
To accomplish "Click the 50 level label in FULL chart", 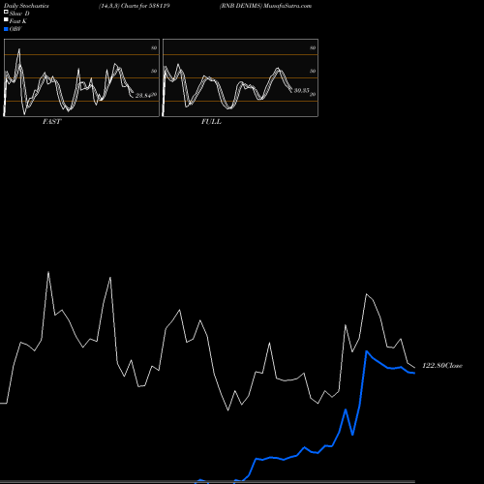I will point(313,71).
